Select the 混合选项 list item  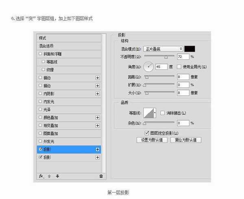coord(69,46)
